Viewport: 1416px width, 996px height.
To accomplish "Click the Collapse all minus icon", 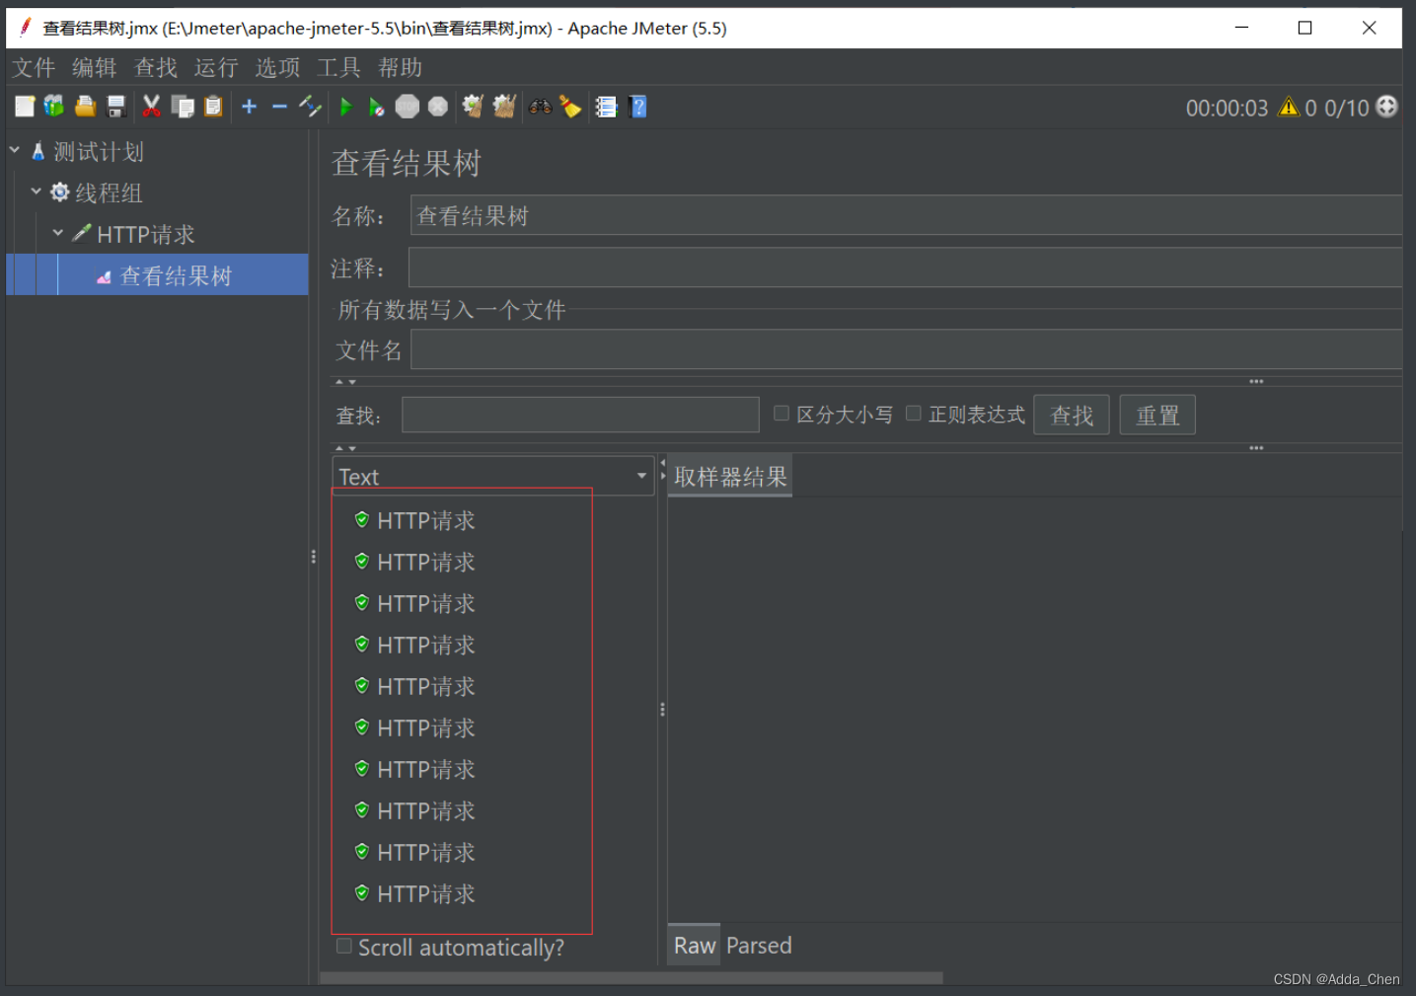I will click(279, 107).
